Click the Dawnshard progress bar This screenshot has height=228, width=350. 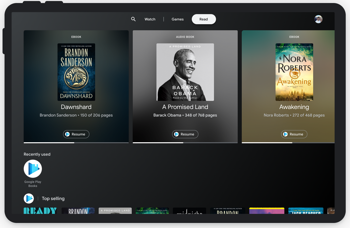coord(76,143)
